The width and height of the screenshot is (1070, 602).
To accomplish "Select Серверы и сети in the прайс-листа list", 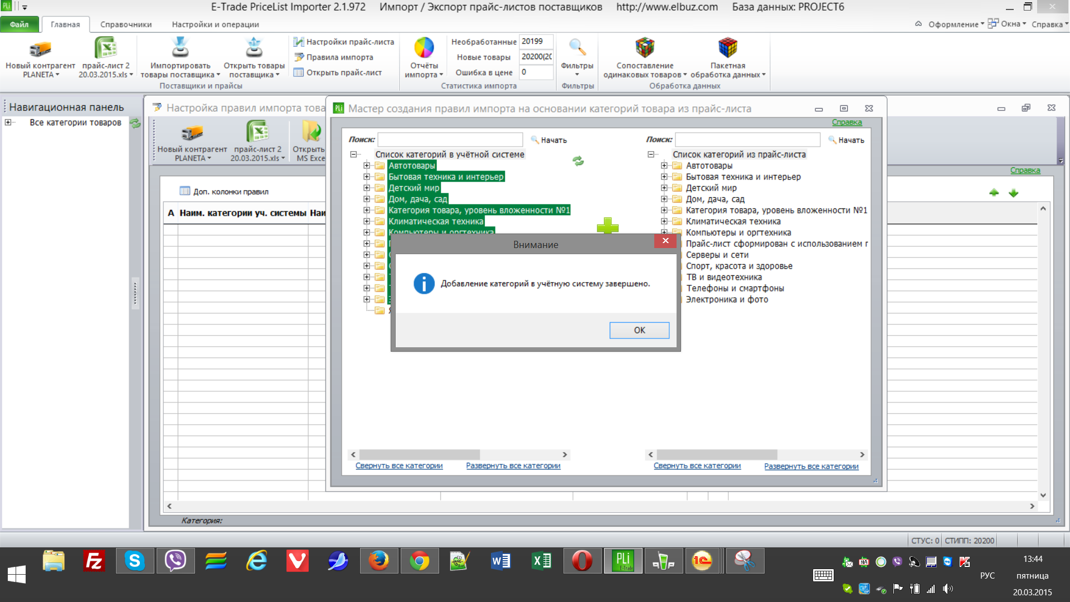I will pyautogui.click(x=717, y=255).
